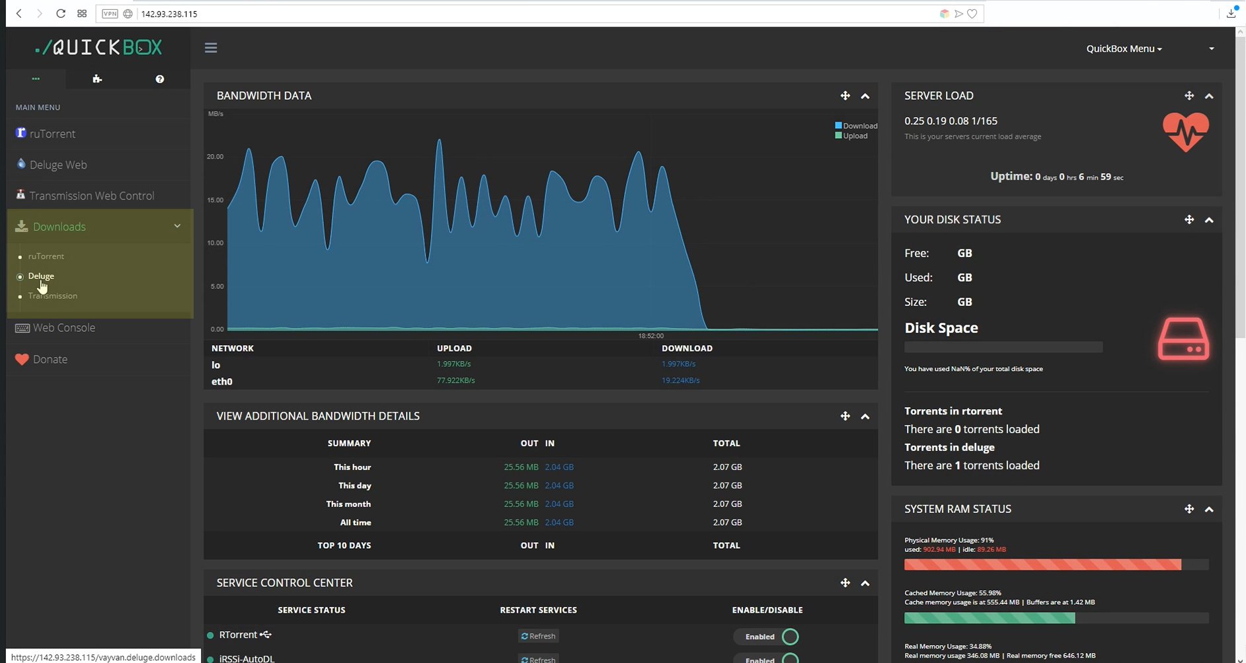Click the Physical Memory Usage bar
Image resolution: width=1246 pixels, height=663 pixels.
1056,565
